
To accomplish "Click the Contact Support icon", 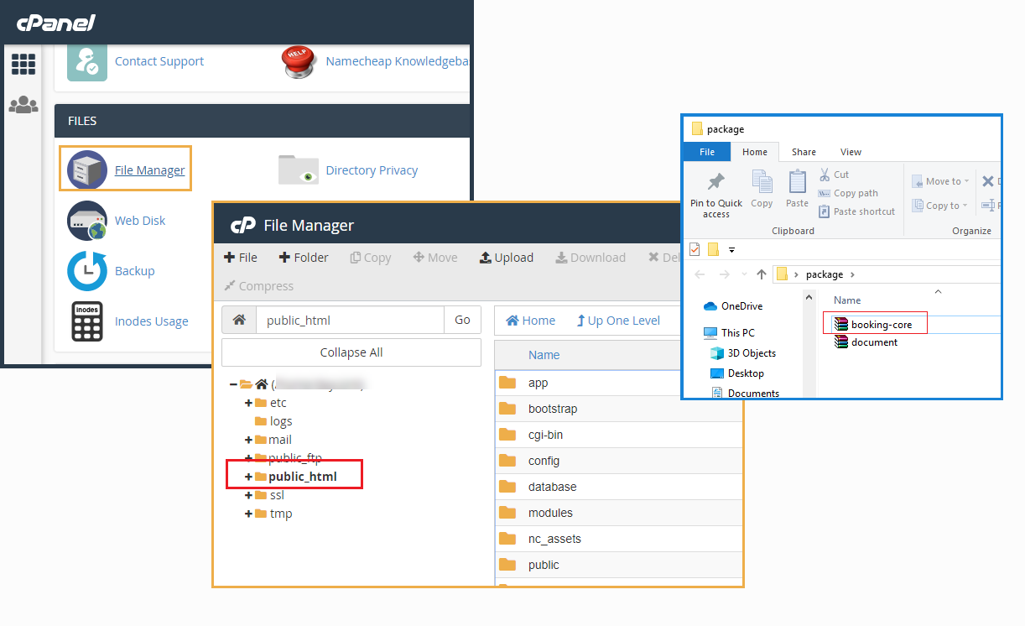I will pos(87,61).
